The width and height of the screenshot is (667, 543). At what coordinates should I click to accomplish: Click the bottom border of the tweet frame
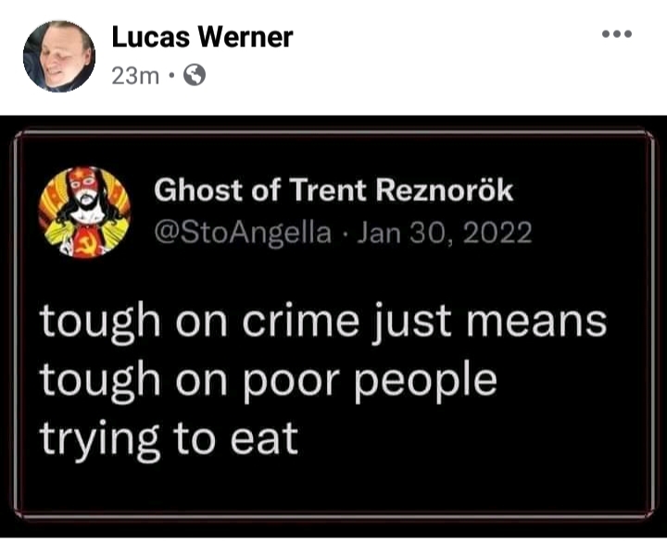[x=333, y=515]
